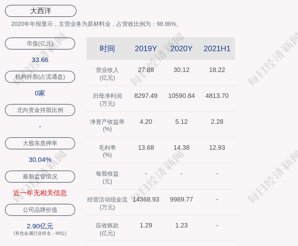298x246 pixels.
Task: Select the 每股收益 dash under 2021H1
Action: point(217,174)
